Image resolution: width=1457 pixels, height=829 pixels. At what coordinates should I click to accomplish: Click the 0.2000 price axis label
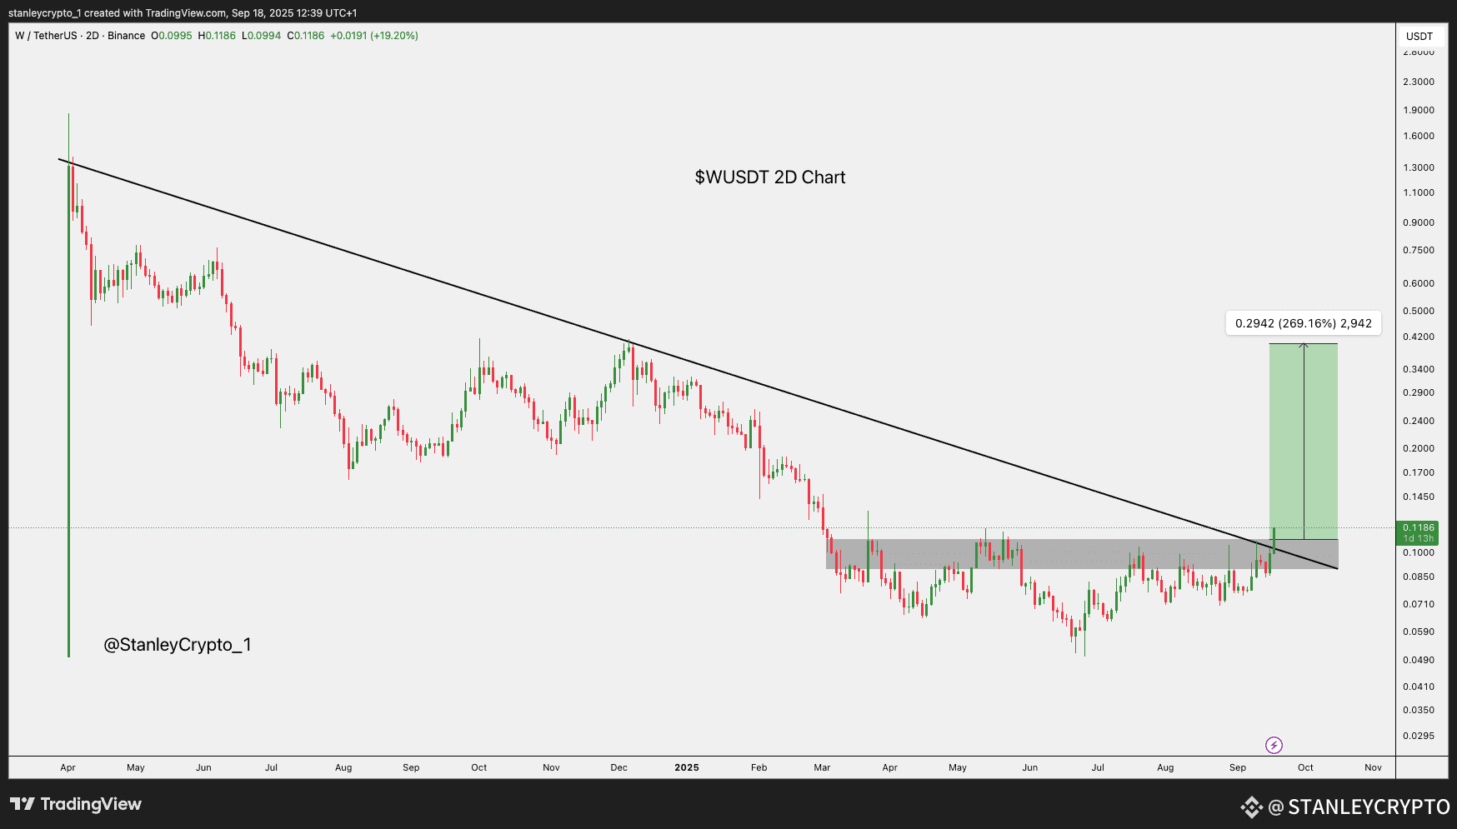(1419, 448)
